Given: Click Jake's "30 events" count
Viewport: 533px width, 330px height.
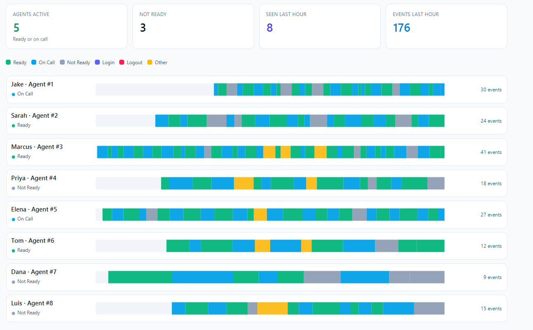Looking at the screenshot, I should pos(491,90).
